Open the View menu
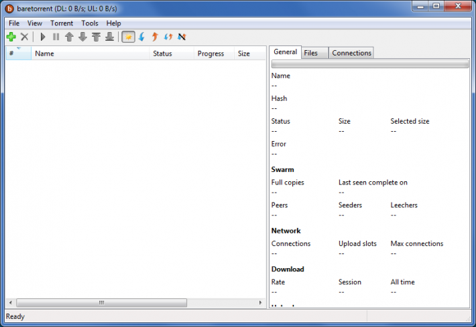476x327 pixels. (x=35, y=23)
